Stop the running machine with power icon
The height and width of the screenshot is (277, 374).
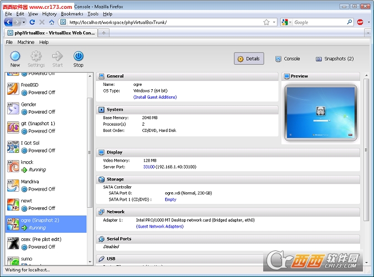78,56
